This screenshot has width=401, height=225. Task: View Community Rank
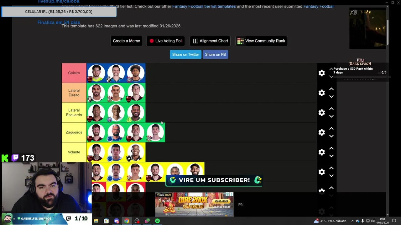[x=261, y=41]
